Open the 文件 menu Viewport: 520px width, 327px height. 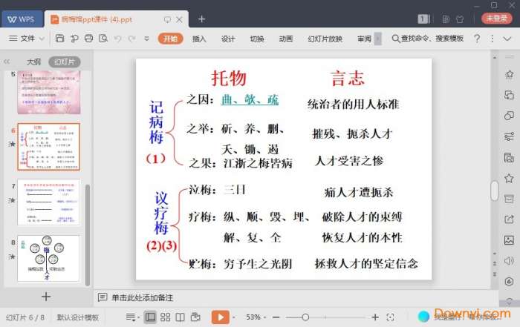coord(22,39)
